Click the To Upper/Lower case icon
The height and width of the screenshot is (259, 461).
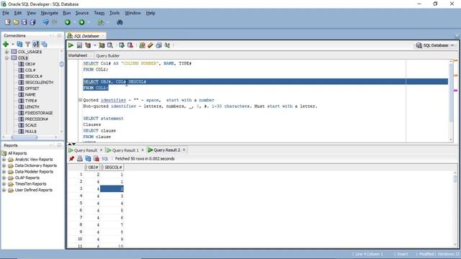coord(167,45)
